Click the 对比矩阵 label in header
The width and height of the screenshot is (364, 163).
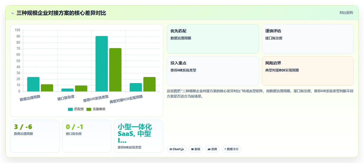[346, 13]
